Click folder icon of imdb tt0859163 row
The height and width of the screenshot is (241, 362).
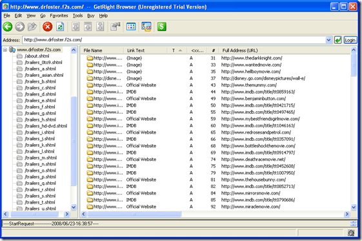(90, 92)
